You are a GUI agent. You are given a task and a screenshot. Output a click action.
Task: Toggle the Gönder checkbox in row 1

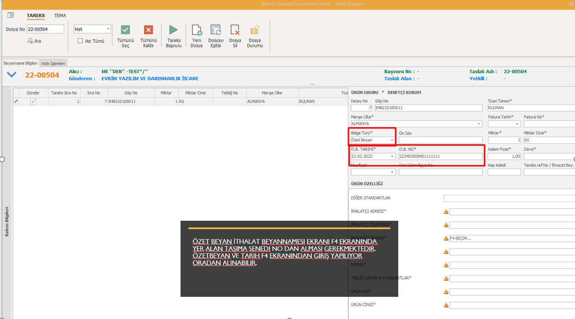[x=33, y=101]
